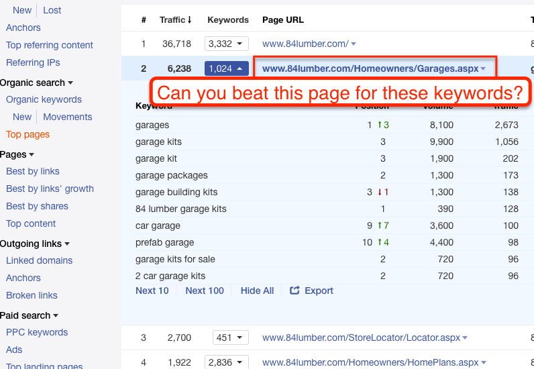Click the Next 10 link
The width and height of the screenshot is (534, 369).
point(152,291)
